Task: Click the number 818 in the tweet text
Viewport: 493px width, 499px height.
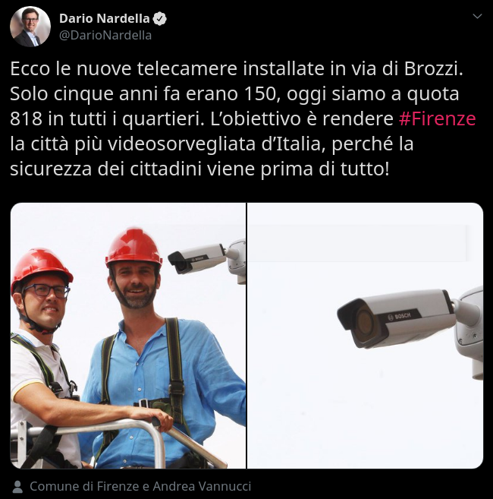Action: click(26, 118)
